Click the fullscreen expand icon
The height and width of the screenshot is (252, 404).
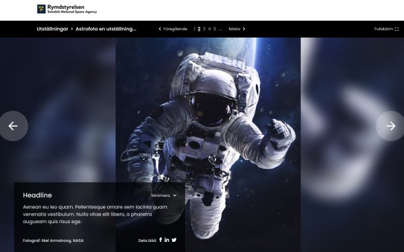pos(397,29)
